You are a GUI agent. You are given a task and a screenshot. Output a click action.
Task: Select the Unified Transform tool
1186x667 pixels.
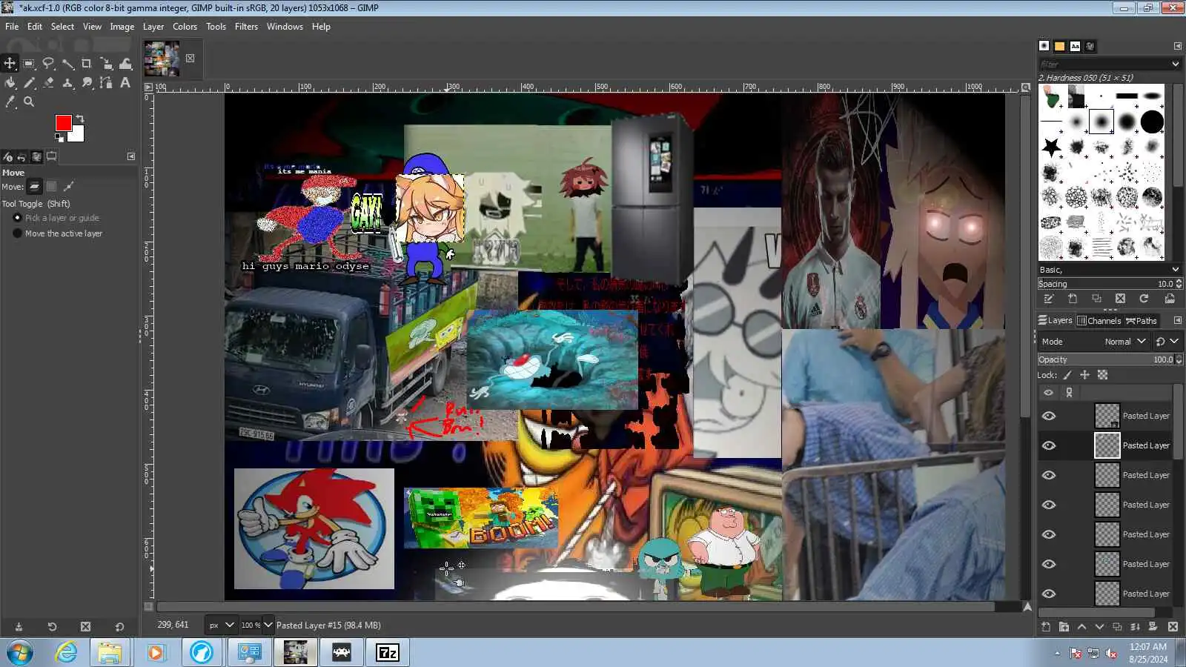[x=106, y=64]
